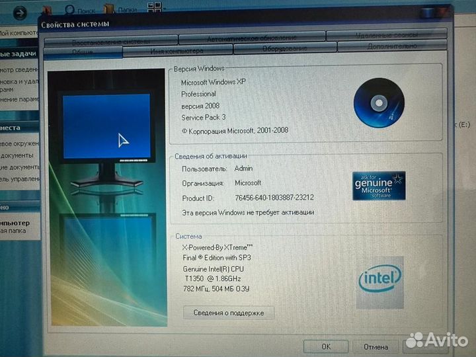
Task: Click Корпорация Microsoft, 2001-2008 text
Action: coord(235,131)
